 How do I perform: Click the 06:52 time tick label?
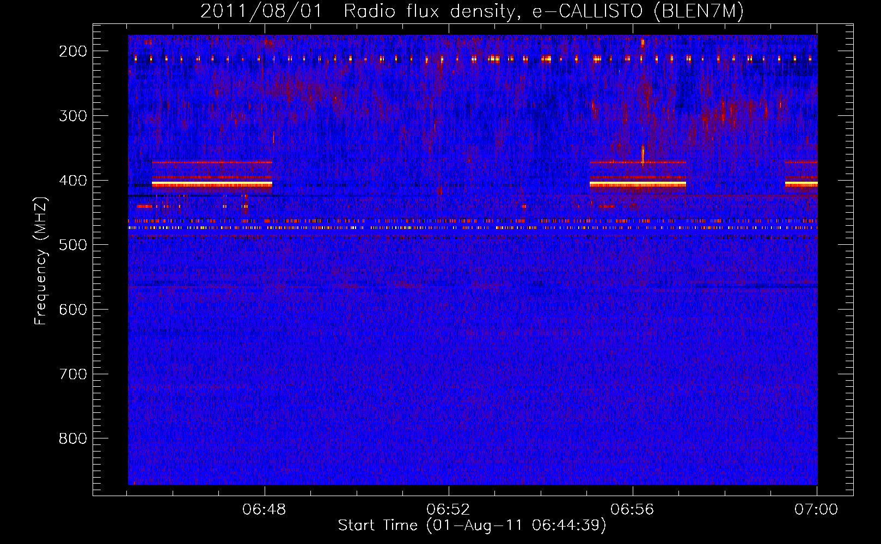click(449, 510)
